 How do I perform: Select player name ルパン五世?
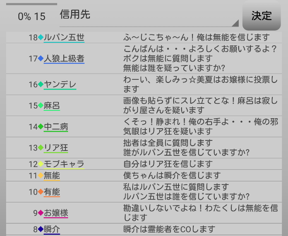[x=64, y=38]
